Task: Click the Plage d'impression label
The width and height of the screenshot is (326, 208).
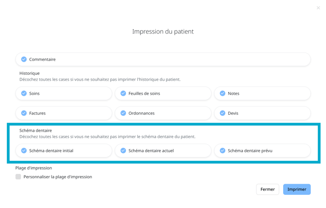Action: point(34,168)
